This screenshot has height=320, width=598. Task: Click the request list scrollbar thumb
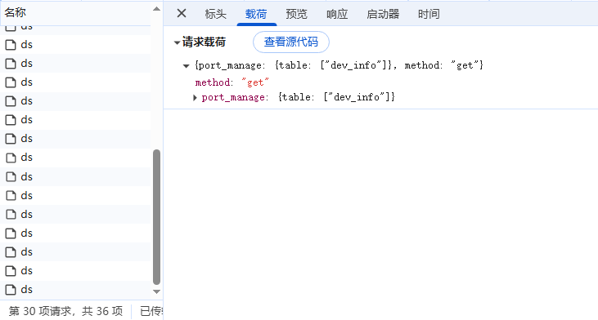156,217
